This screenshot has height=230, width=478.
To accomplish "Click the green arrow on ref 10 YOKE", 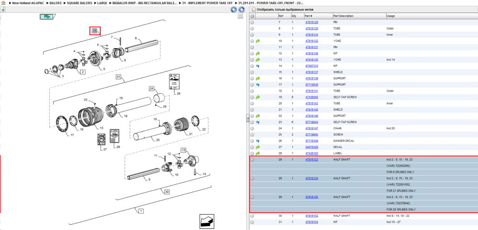I will click(258, 41).
